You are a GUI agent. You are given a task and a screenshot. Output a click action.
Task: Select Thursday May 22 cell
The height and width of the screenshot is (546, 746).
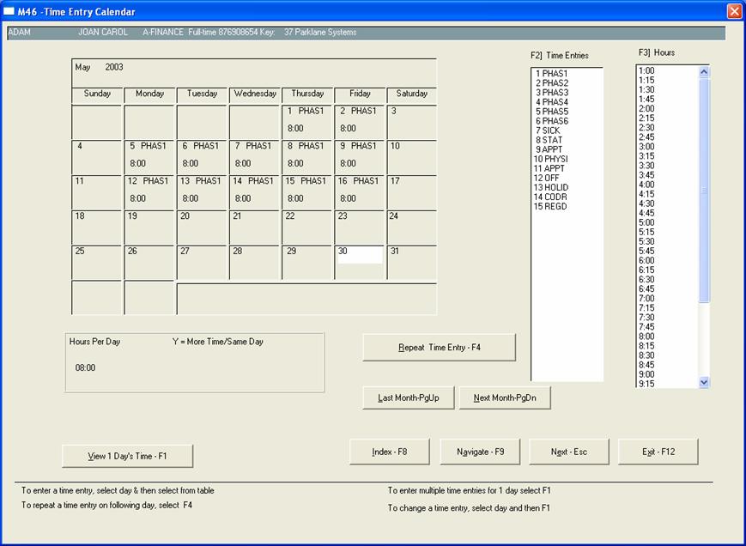[x=306, y=227]
